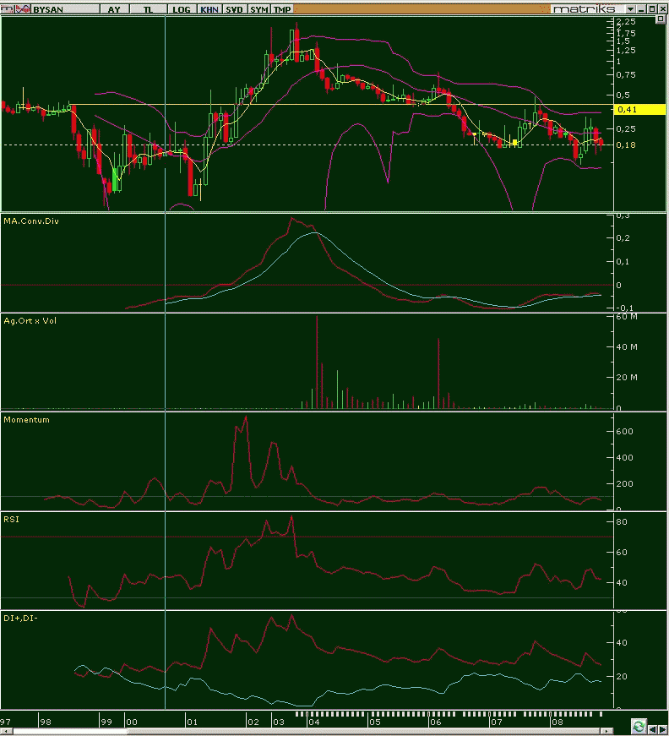Click the MA.Conv.Div indicator label
Viewport: 669px width, 736px height.
(x=31, y=221)
